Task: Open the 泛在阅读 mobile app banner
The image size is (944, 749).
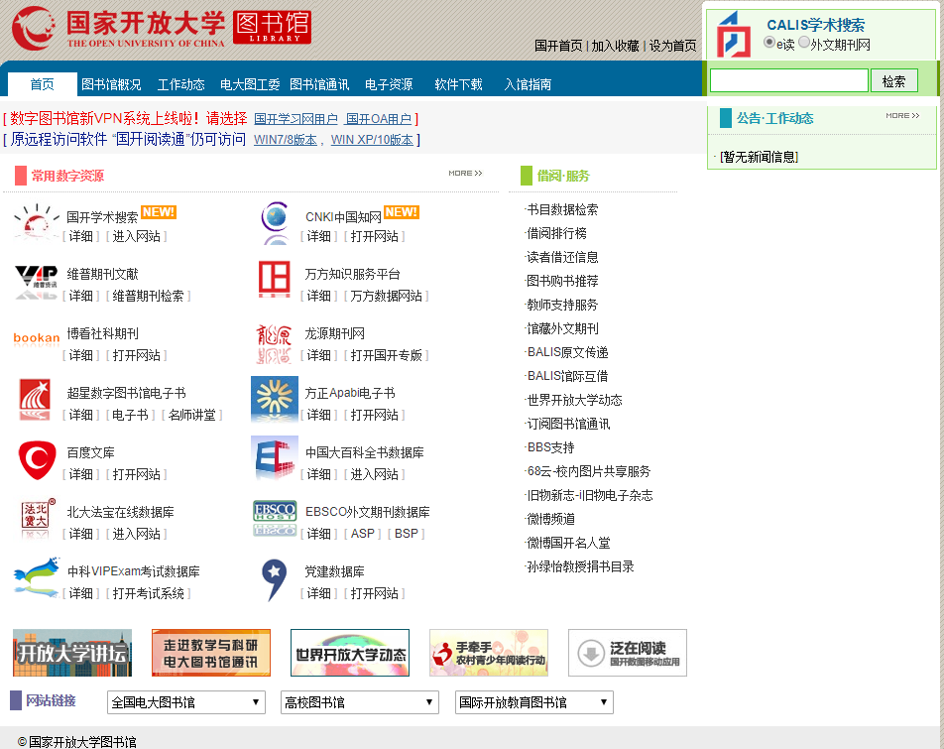Action: [628, 653]
